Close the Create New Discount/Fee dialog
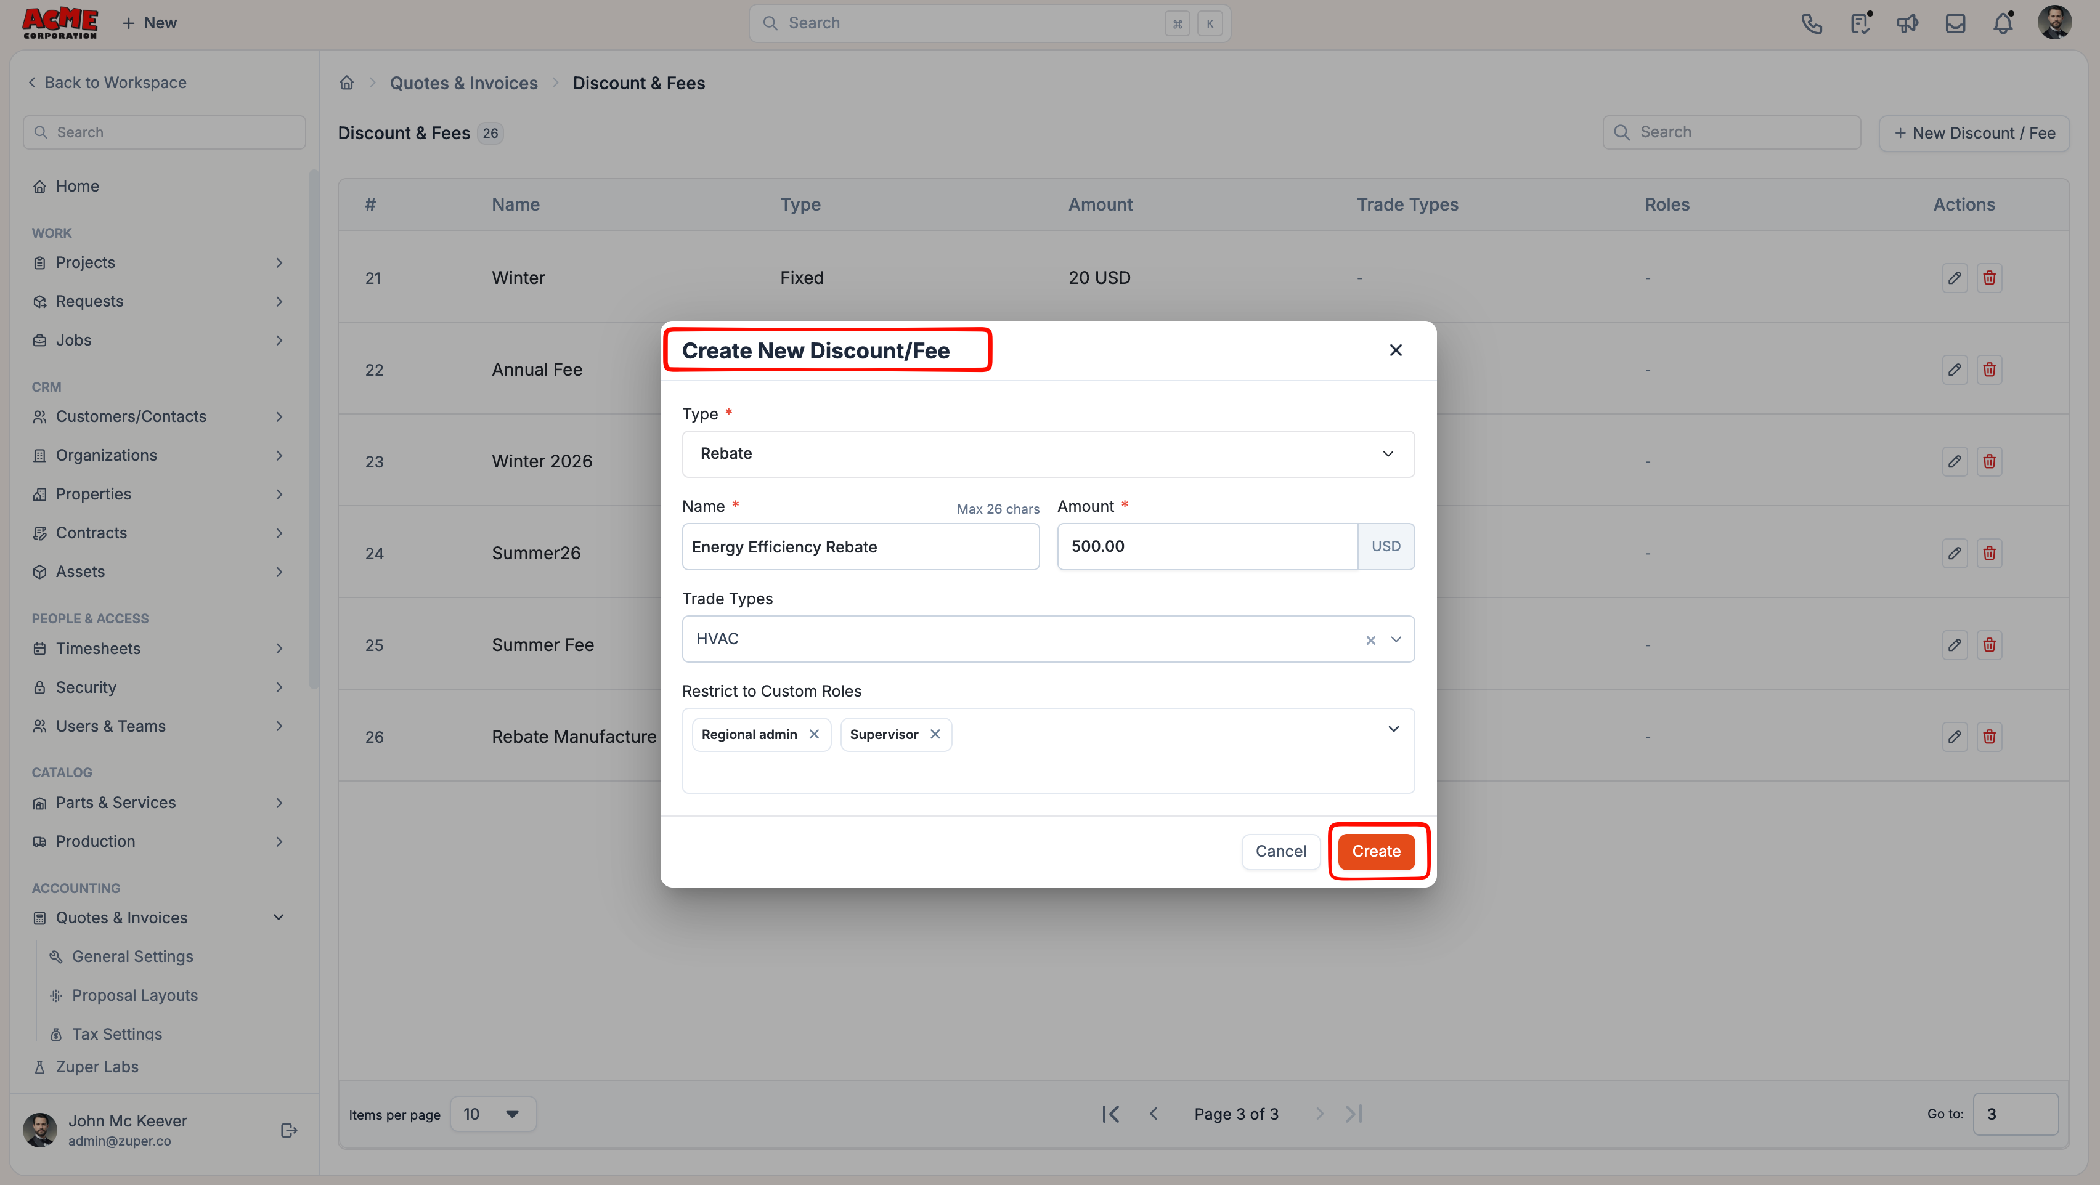The width and height of the screenshot is (2100, 1185). click(x=1396, y=350)
